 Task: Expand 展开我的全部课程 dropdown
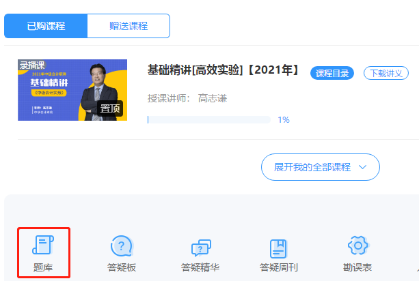point(321,167)
